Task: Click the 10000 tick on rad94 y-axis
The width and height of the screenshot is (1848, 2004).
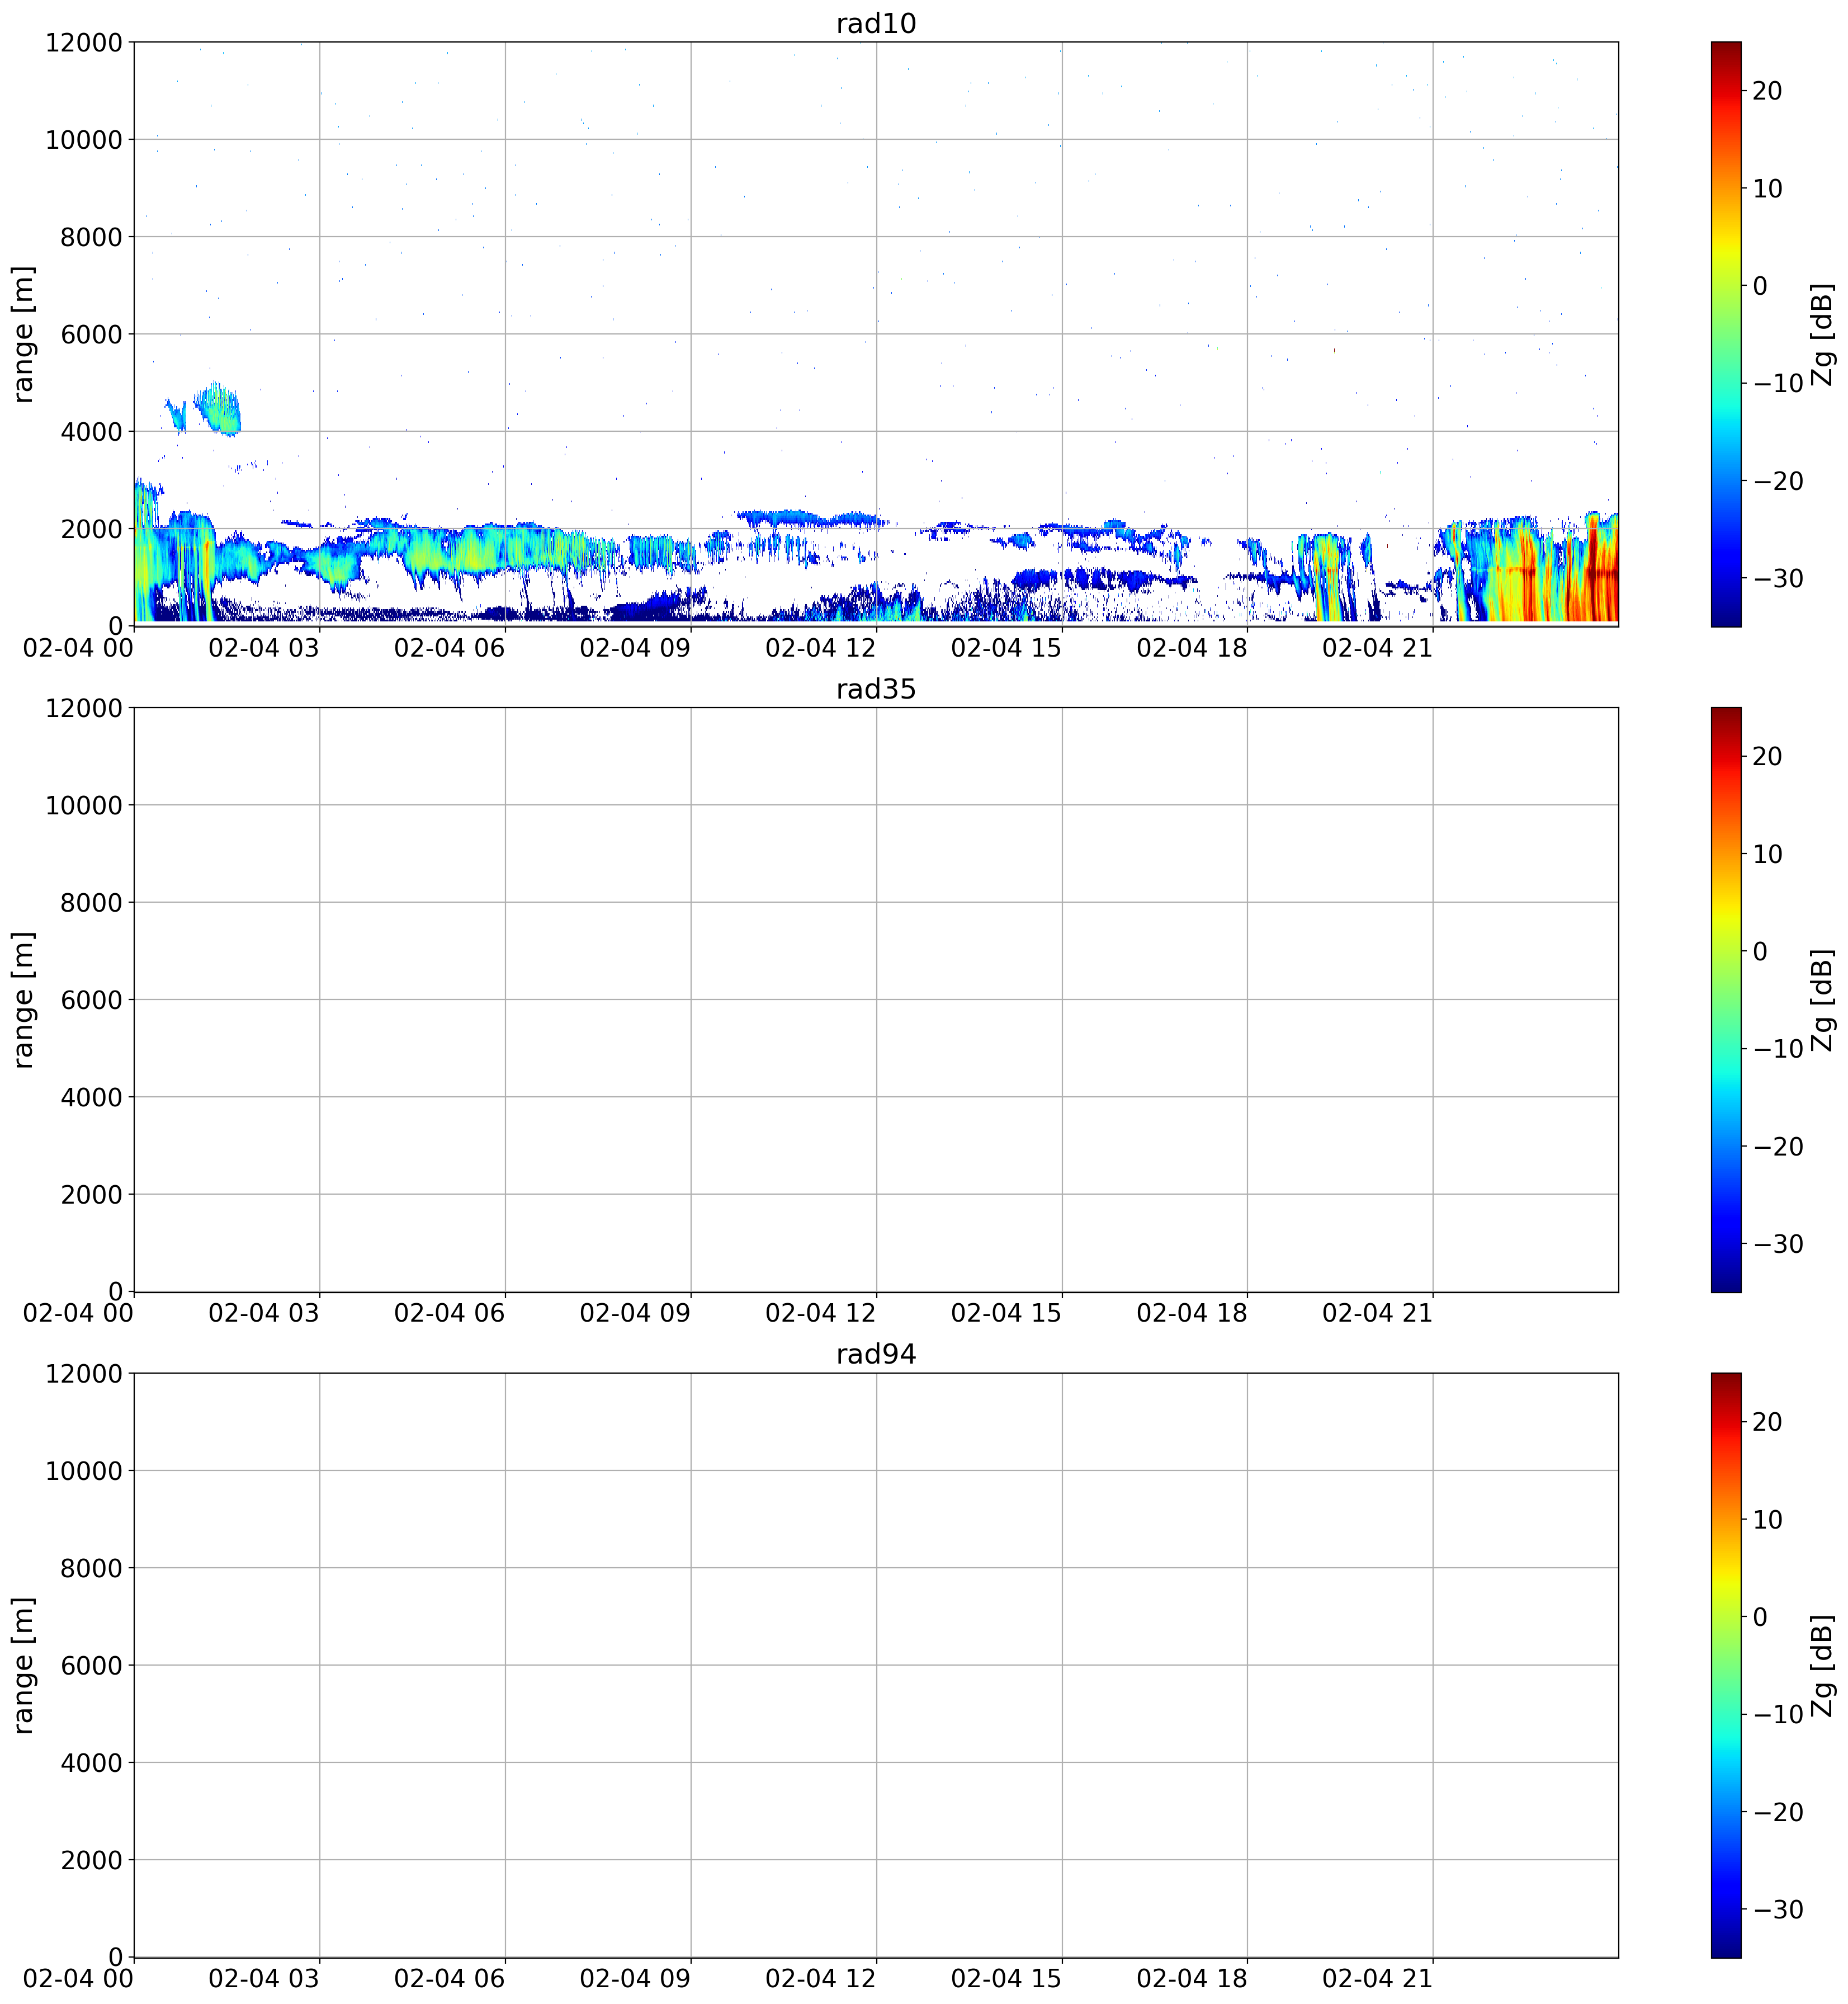Action: click(x=84, y=1470)
